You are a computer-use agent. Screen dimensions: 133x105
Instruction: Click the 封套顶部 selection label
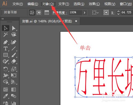pos(10,12)
